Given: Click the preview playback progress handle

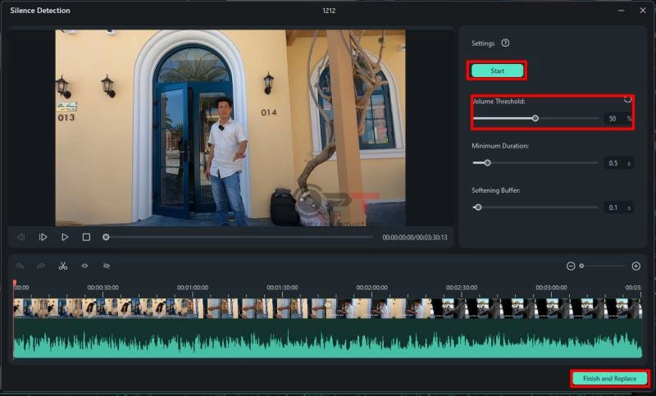Looking at the screenshot, I should (106, 237).
